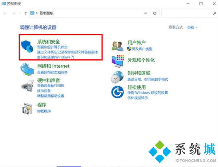This screenshot has width=218, height=167.
Task: Click the breadcrumb chevron before 控制面板
Action: [x=37, y=13]
